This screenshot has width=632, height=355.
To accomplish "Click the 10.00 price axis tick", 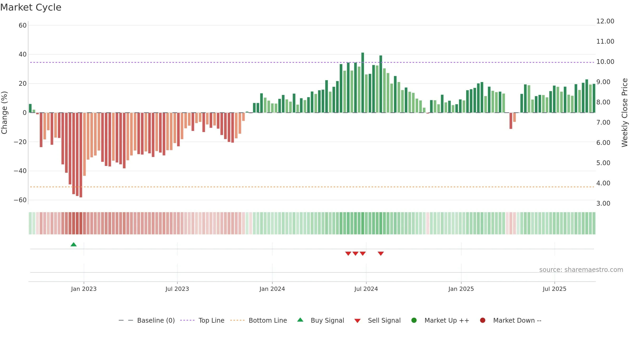I will (x=605, y=62).
